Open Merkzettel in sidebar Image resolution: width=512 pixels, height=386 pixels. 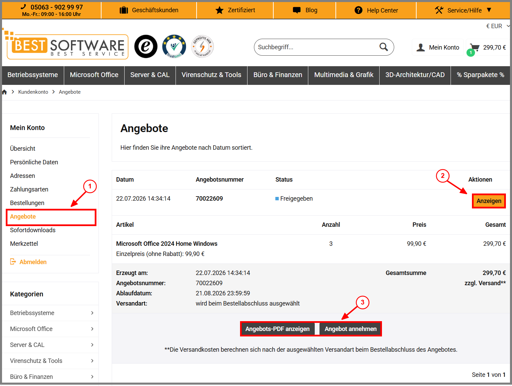tap(24, 244)
